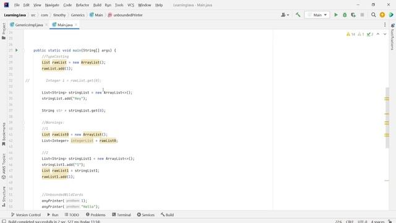
Task: Click the CRLF line separator widget
Action: [350, 222]
